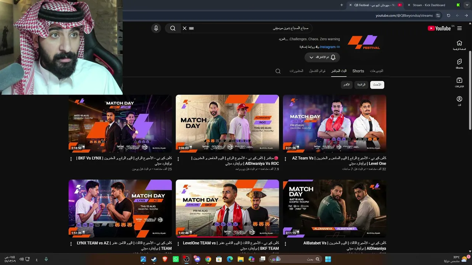Screen dimensions: 472x265
Task: Search within the channel using the tab-bar magnifier
Action: tap(278, 71)
